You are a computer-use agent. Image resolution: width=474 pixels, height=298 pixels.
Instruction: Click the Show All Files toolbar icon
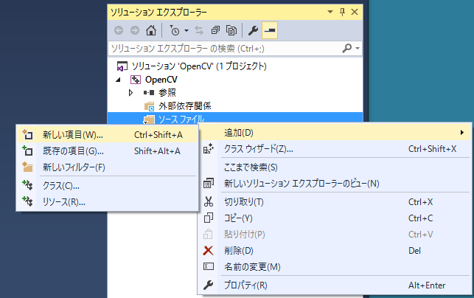[231, 31]
